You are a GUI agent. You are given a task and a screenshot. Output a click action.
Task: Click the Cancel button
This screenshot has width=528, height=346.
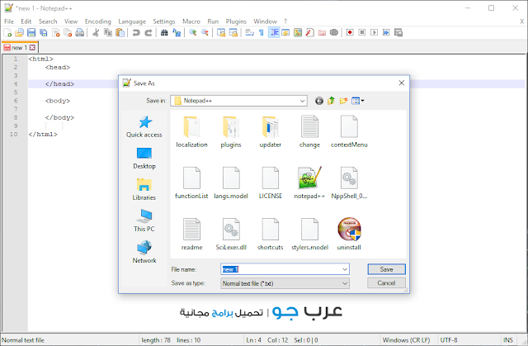386,283
